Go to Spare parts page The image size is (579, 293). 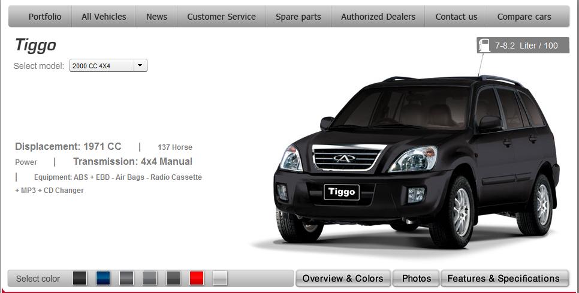pos(298,17)
